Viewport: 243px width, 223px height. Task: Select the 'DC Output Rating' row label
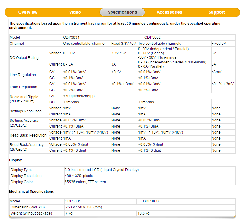tap(24, 58)
